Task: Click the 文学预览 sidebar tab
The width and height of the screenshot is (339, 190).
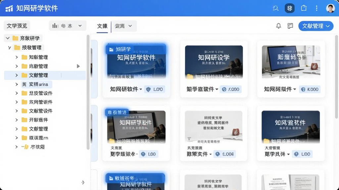Action: 17,26
